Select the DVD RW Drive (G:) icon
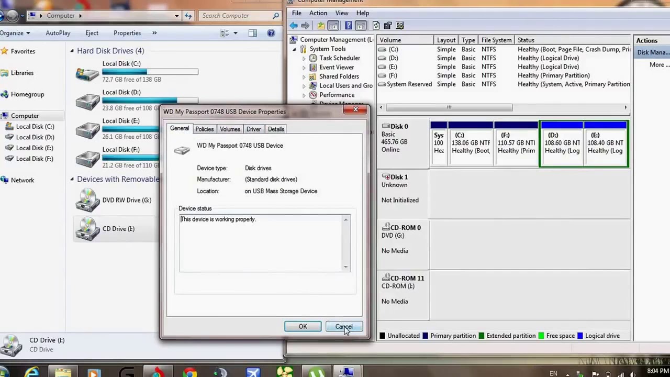 (x=87, y=201)
